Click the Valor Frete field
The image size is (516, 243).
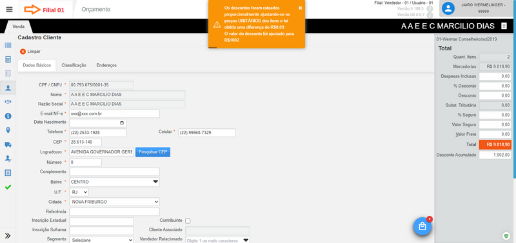click(495, 135)
